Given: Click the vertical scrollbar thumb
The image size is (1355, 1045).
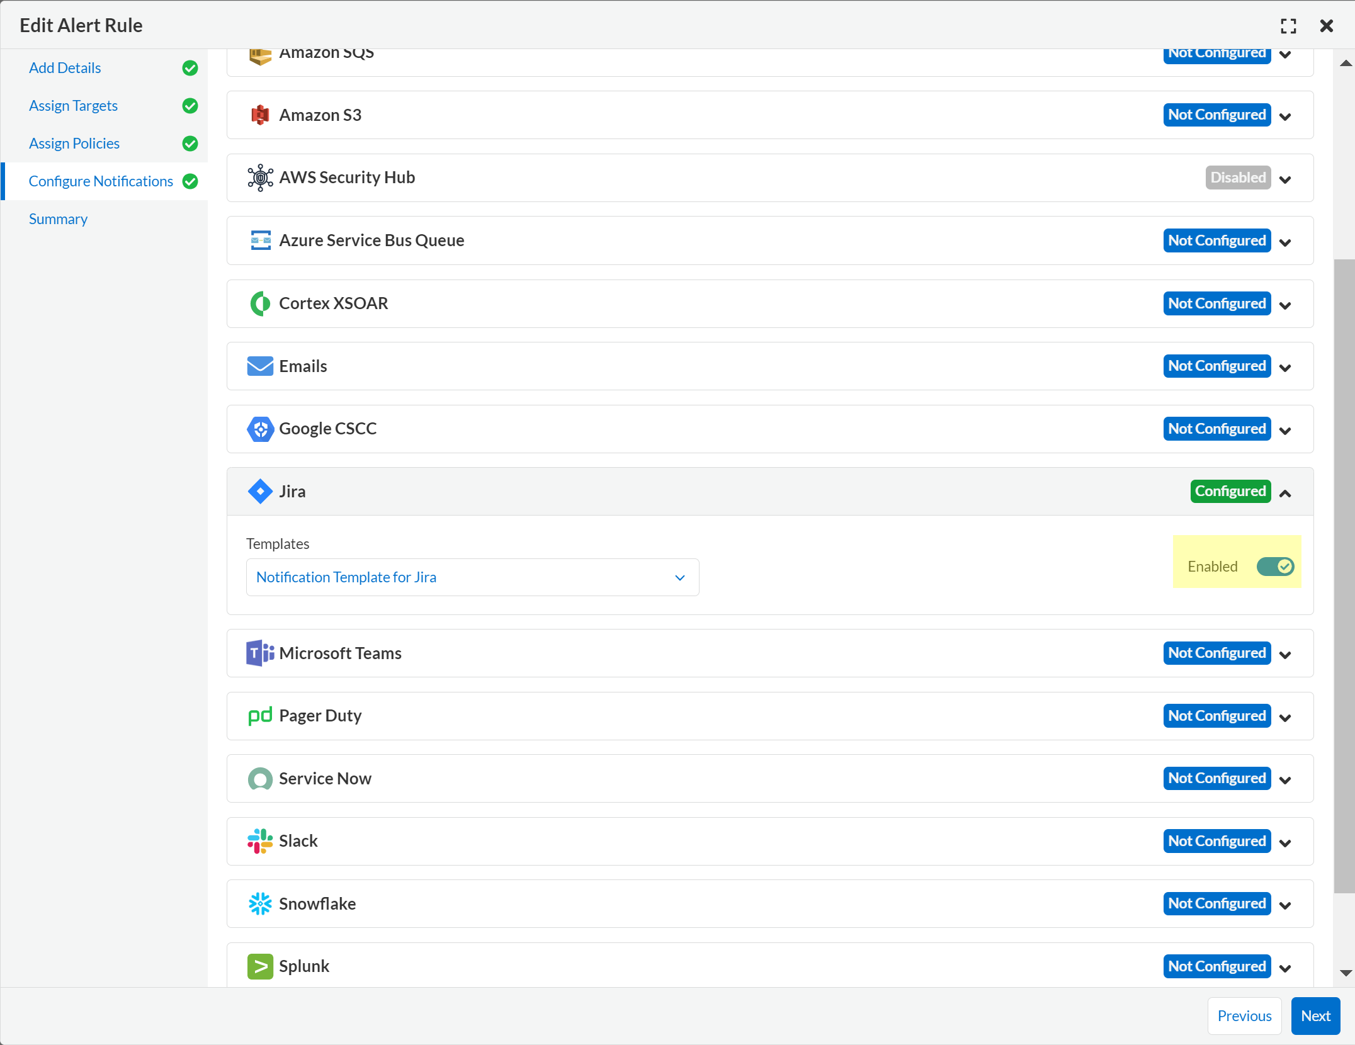Looking at the screenshot, I should click(1344, 575).
